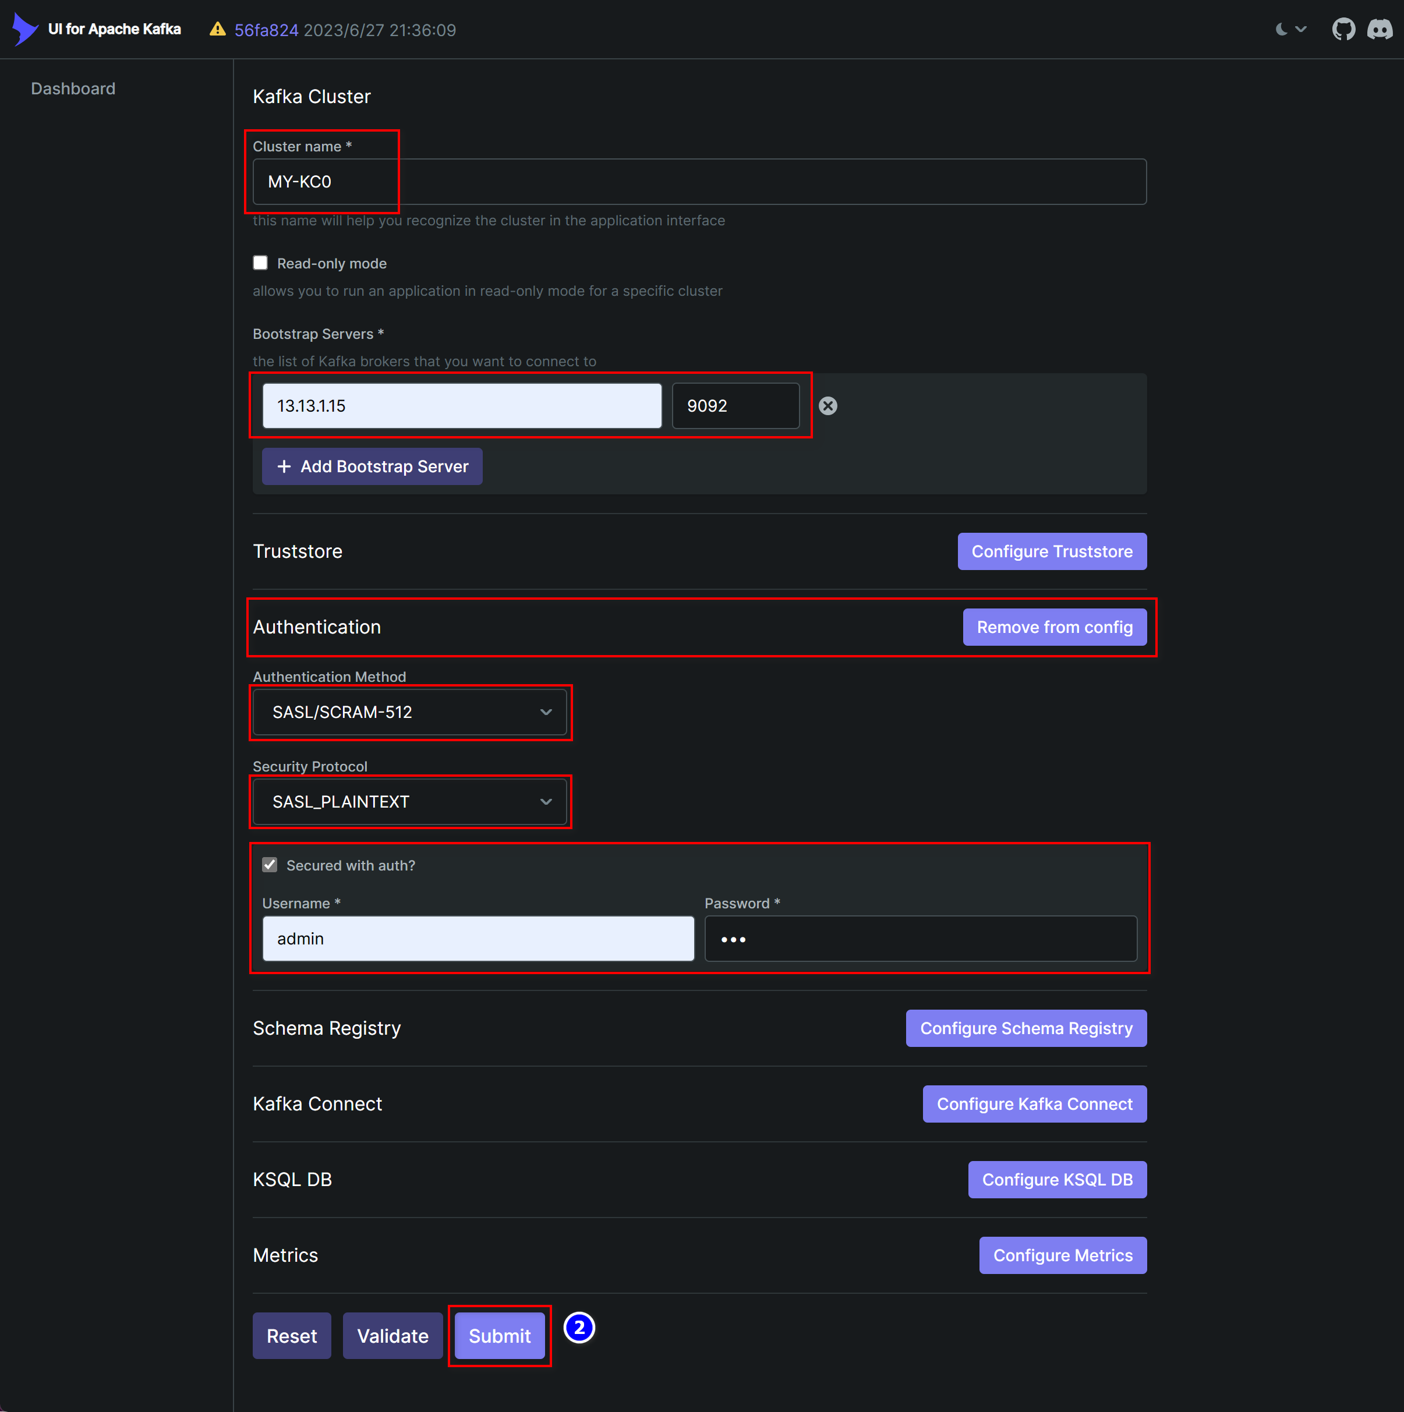Open the 56fa824 commit link
Viewport: 1404px width, 1412px height.
pyautogui.click(x=266, y=30)
